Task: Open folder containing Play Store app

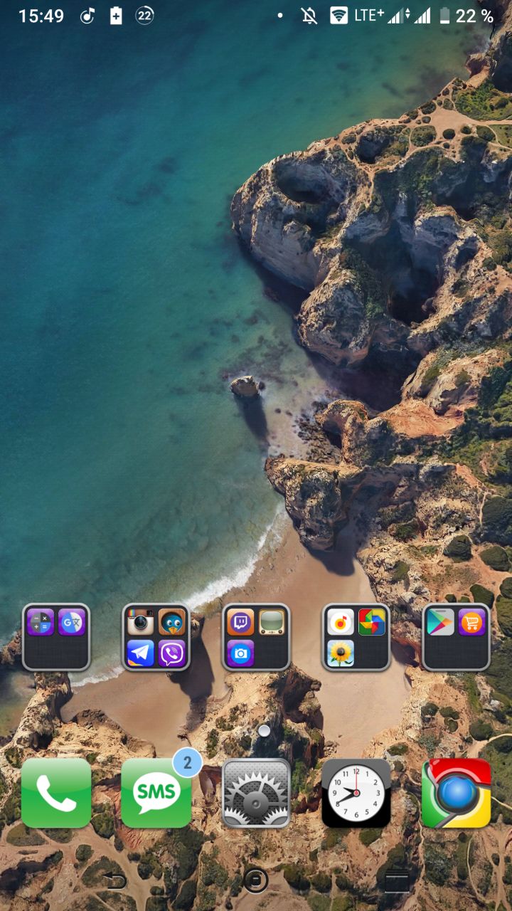Action: tap(457, 637)
